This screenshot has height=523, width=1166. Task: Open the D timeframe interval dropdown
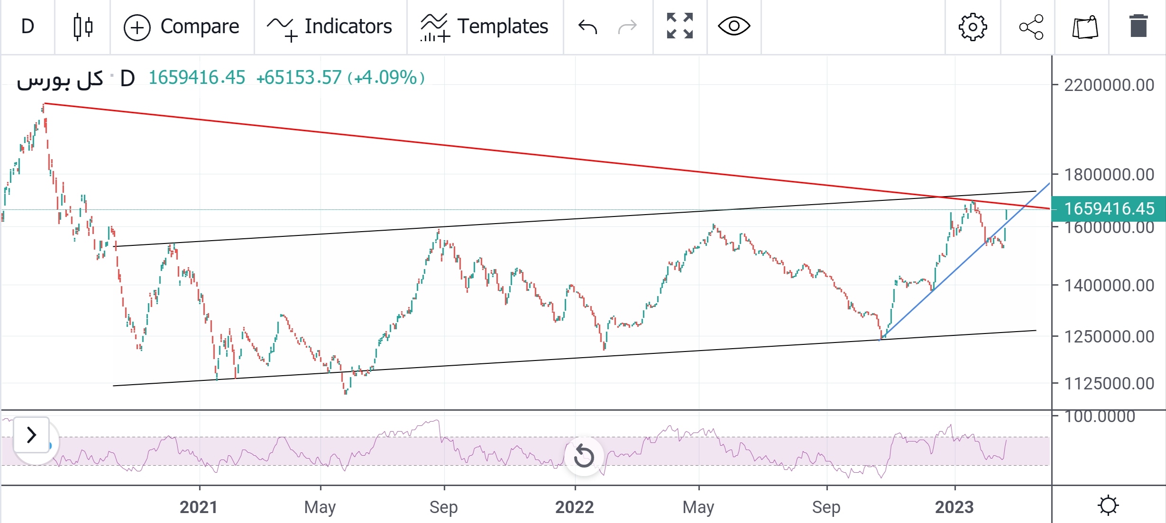pos(28,27)
